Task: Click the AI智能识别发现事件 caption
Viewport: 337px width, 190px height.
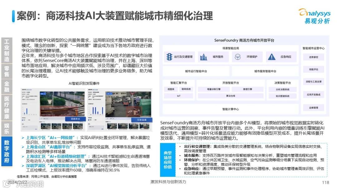Action: 84,83
